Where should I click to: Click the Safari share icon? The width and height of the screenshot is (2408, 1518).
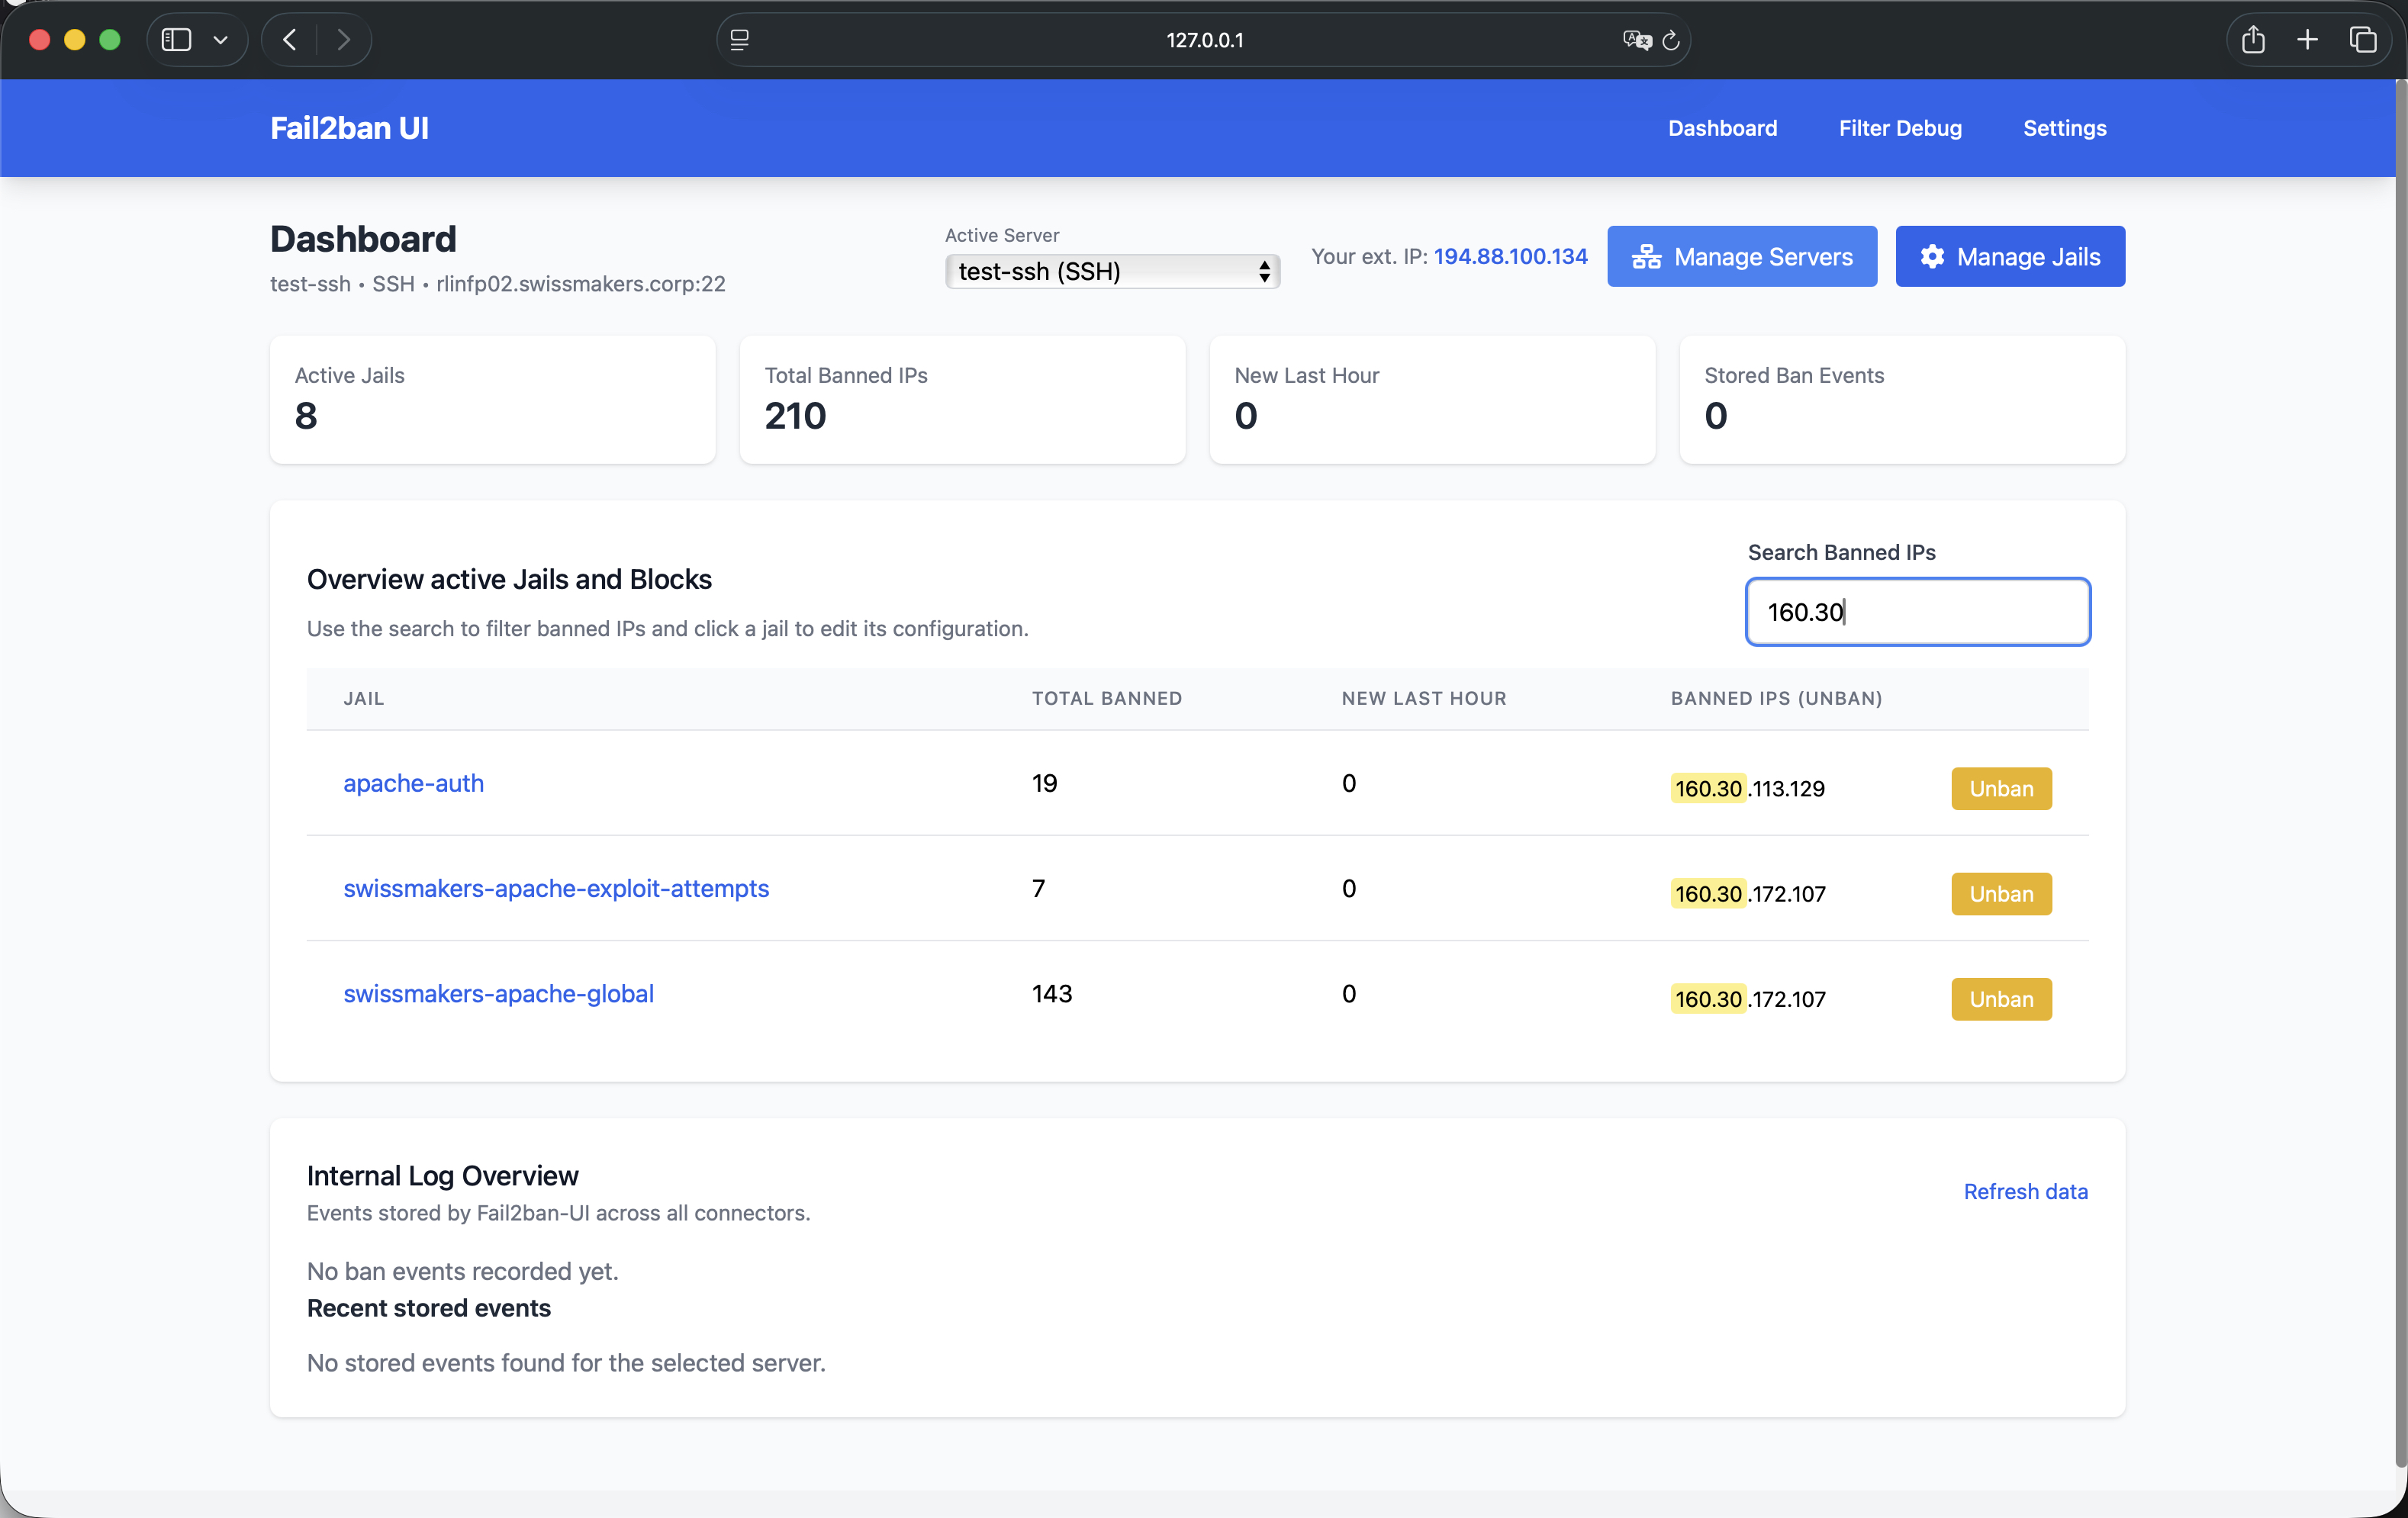point(2252,40)
